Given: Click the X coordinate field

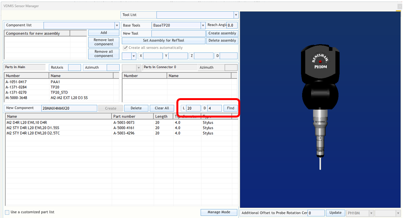Looking at the screenshot, I should (x=153, y=56).
